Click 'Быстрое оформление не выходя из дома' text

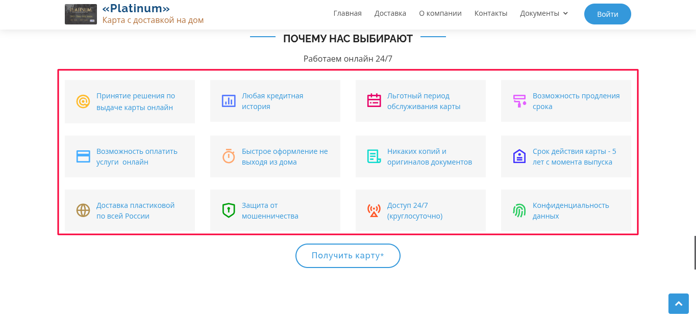point(285,156)
